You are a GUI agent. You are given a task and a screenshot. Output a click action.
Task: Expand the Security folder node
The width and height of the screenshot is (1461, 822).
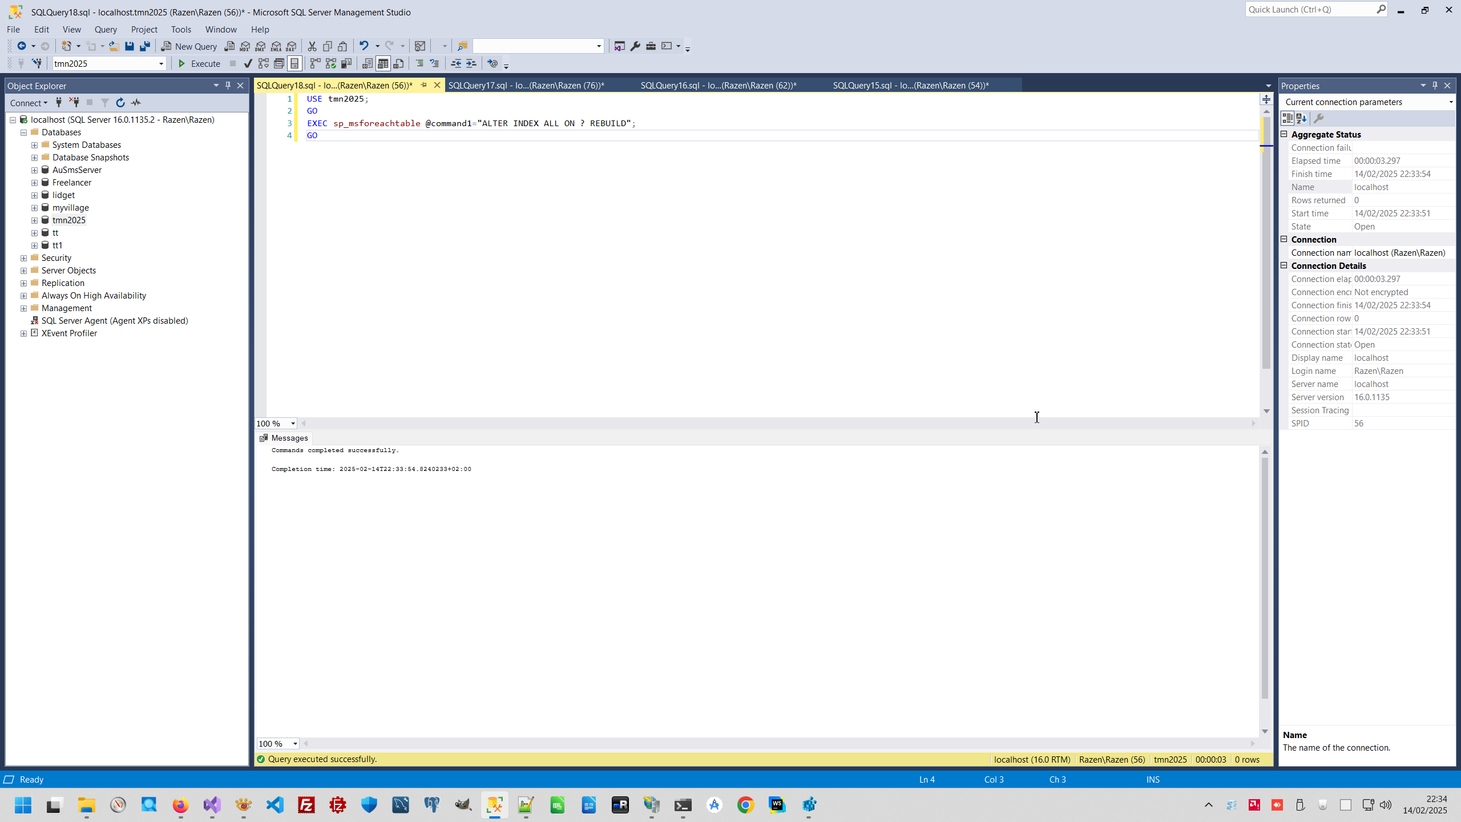coord(24,258)
